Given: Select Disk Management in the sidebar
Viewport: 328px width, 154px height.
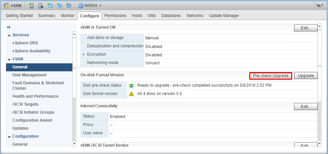Looking at the screenshot, I should tap(29, 75).
